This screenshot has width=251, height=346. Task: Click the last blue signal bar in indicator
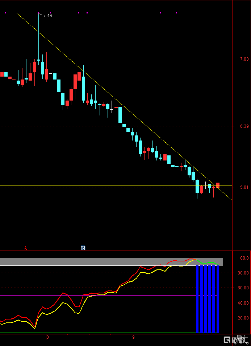pos(218,299)
